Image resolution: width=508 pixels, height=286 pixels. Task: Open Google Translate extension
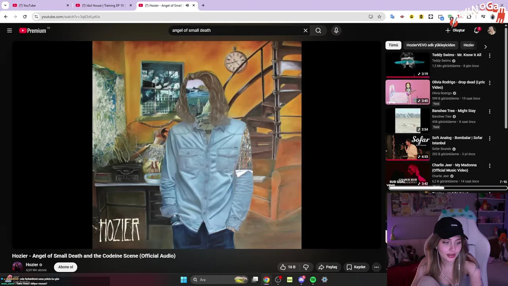point(392,17)
